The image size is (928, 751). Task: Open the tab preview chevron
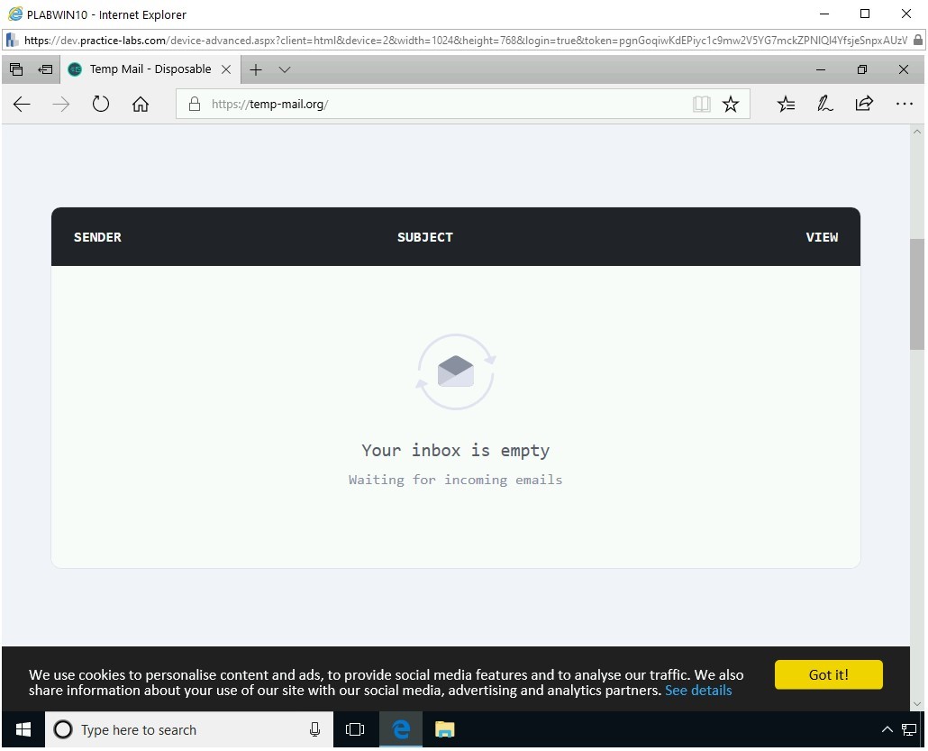point(285,69)
